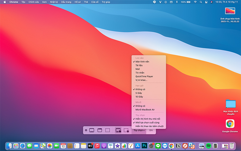Viewport: 241px width, 151px height.
Task: Select the capture selected window icon
Action: click(x=100, y=130)
